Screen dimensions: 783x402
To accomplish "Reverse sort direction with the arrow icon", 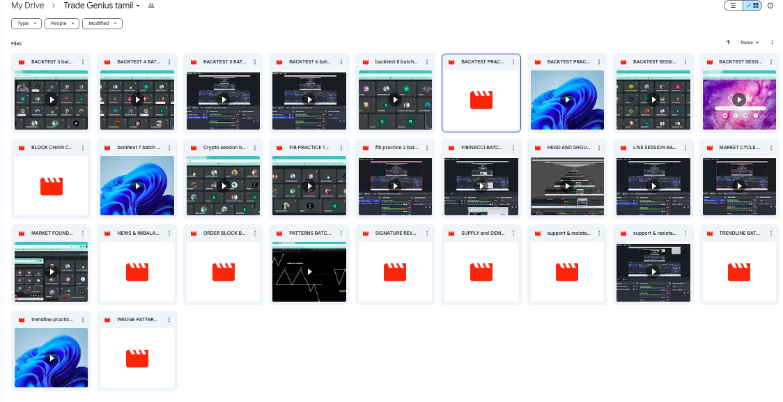I will pos(728,42).
